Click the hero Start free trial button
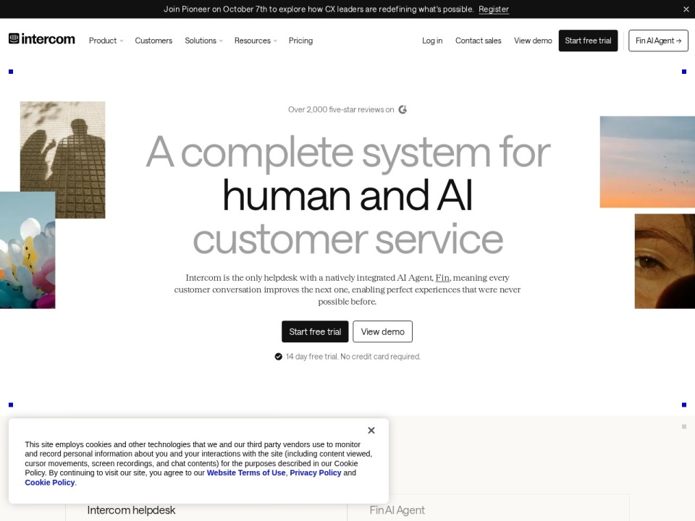 click(315, 331)
